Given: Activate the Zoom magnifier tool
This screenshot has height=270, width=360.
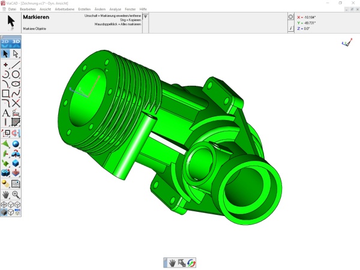Looking at the screenshot, I should pyautogui.click(x=16, y=194).
